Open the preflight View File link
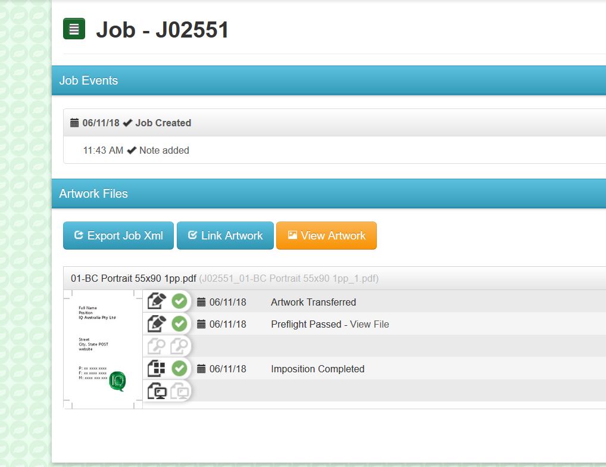 click(x=370, y=325)
